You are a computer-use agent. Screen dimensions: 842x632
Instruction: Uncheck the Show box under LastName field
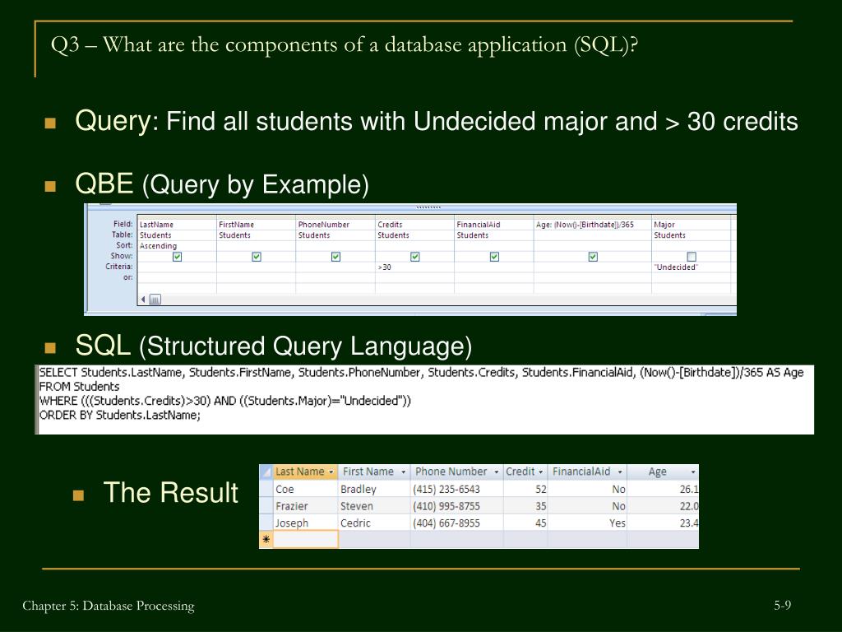click(x=177, y=257)
